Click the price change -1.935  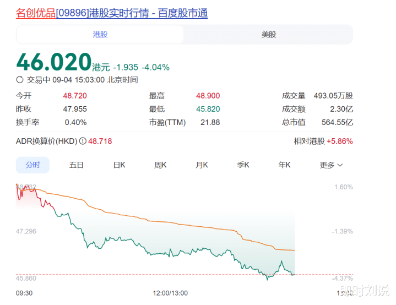point(126,67)
